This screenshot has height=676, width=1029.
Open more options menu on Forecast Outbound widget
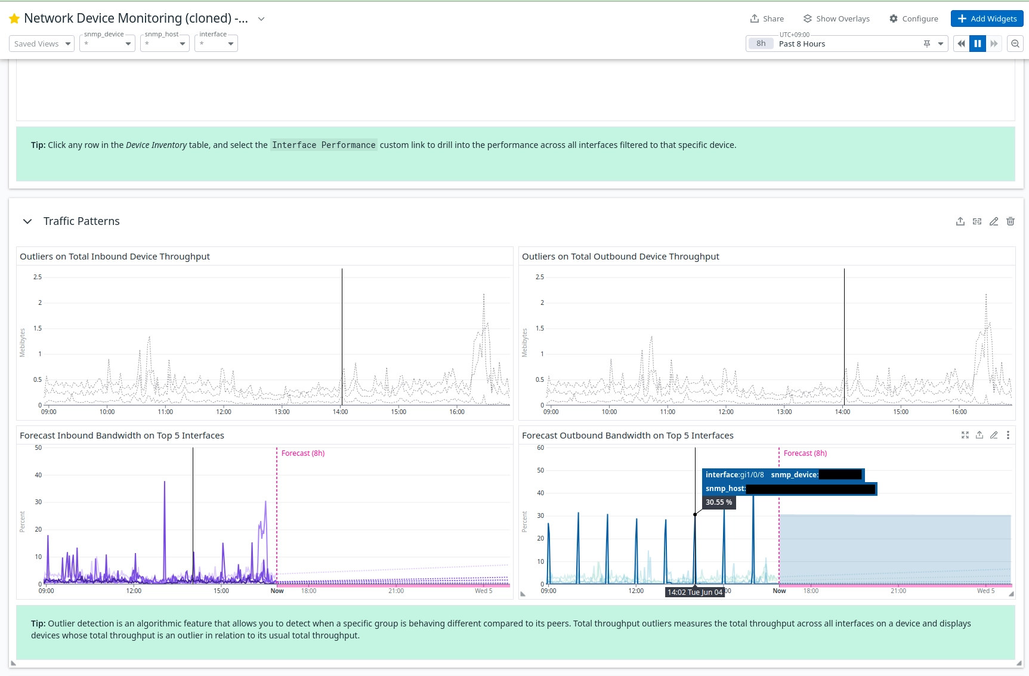(x=1008, y=435)
